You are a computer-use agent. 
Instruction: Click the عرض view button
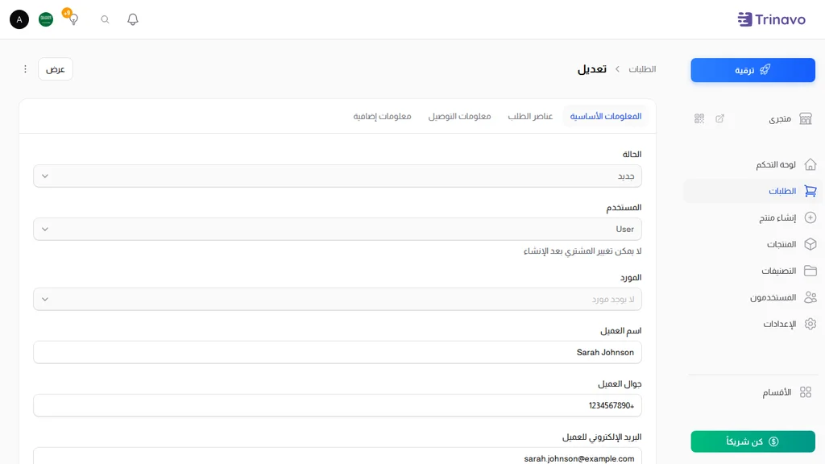56,69
